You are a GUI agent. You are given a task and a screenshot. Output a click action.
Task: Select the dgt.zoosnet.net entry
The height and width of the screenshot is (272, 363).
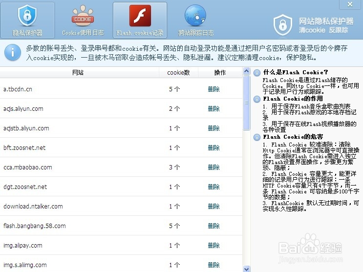[x=121, y=187]
